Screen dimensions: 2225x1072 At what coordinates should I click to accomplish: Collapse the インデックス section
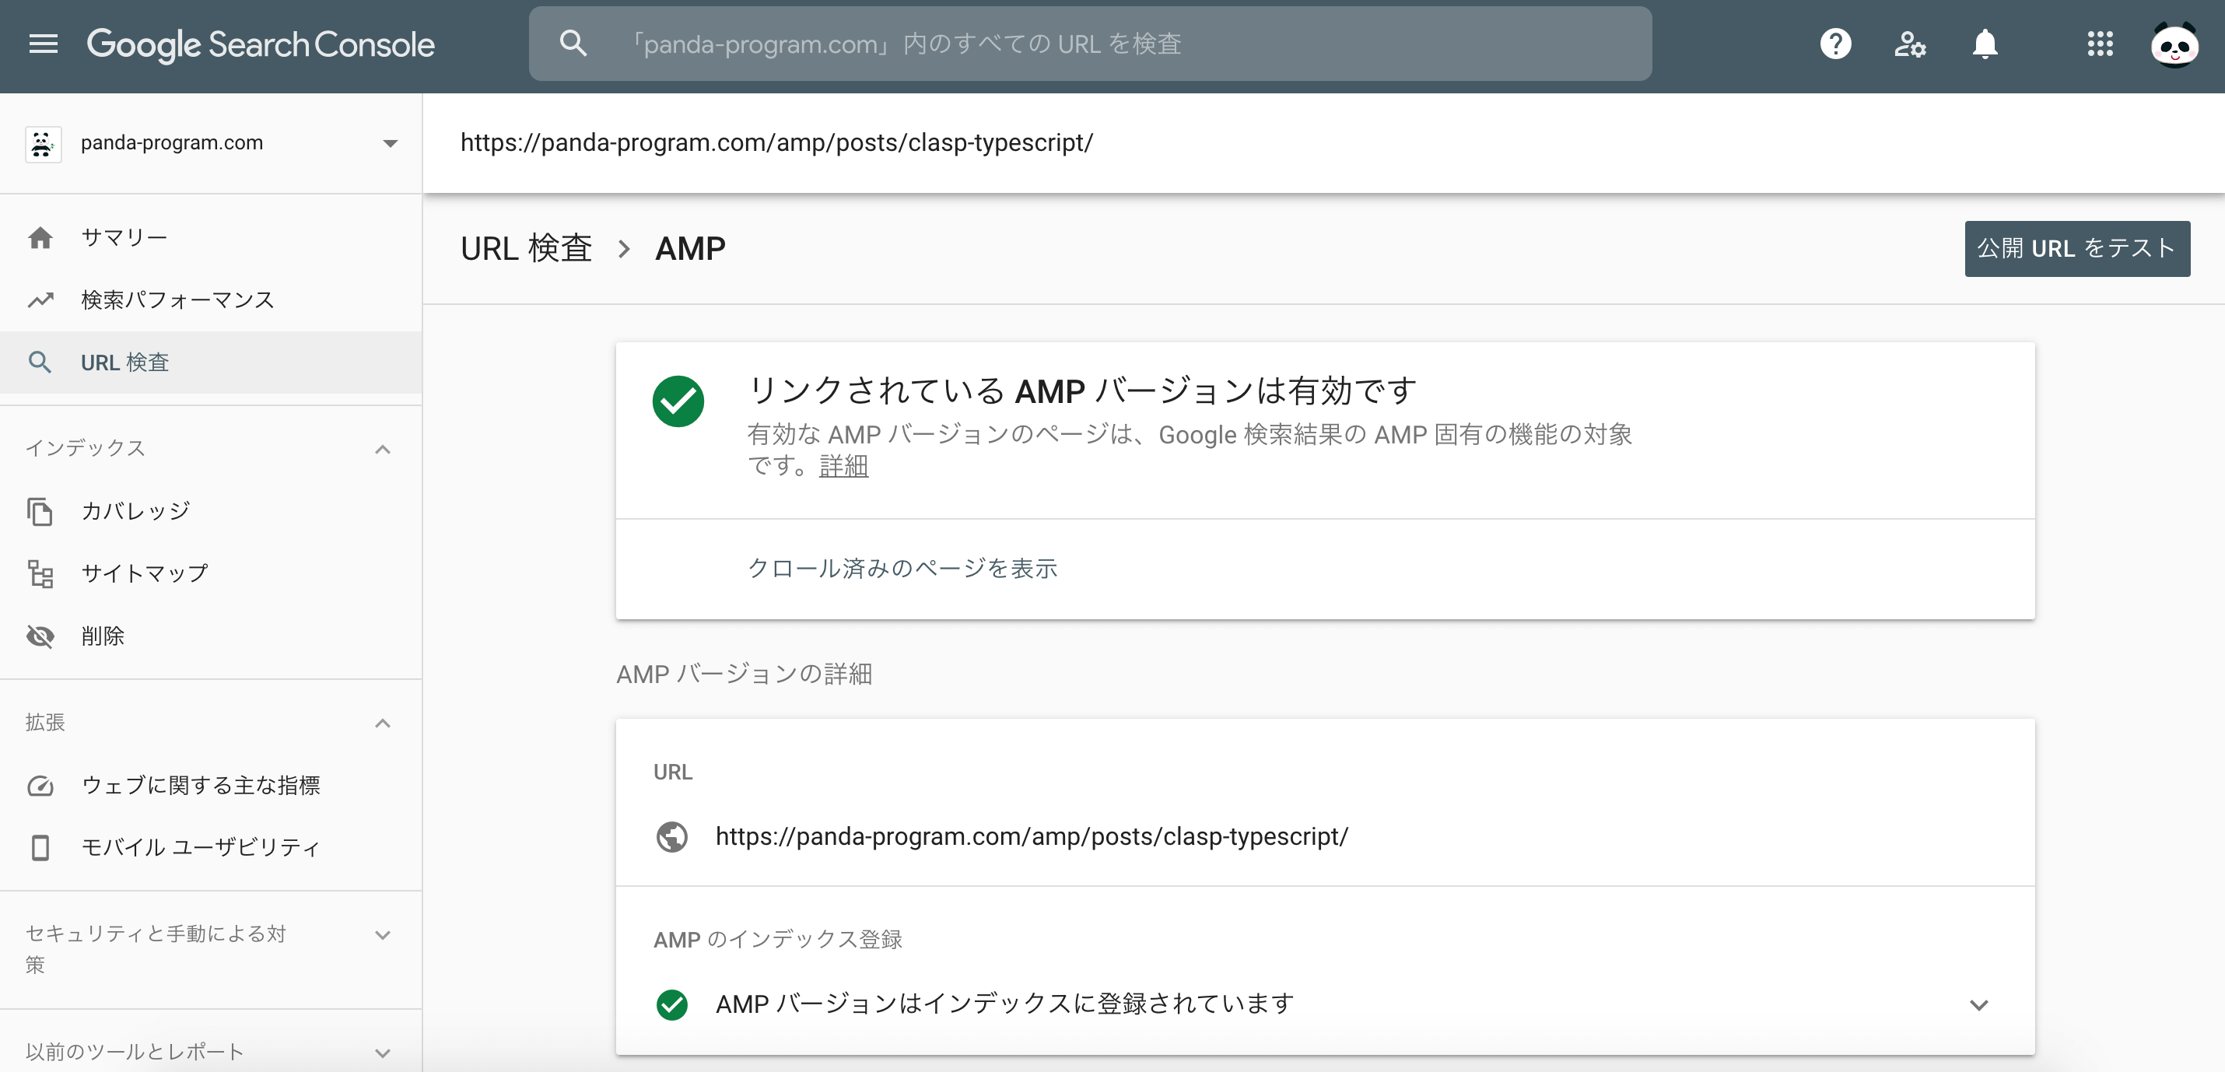pos(383,449)
